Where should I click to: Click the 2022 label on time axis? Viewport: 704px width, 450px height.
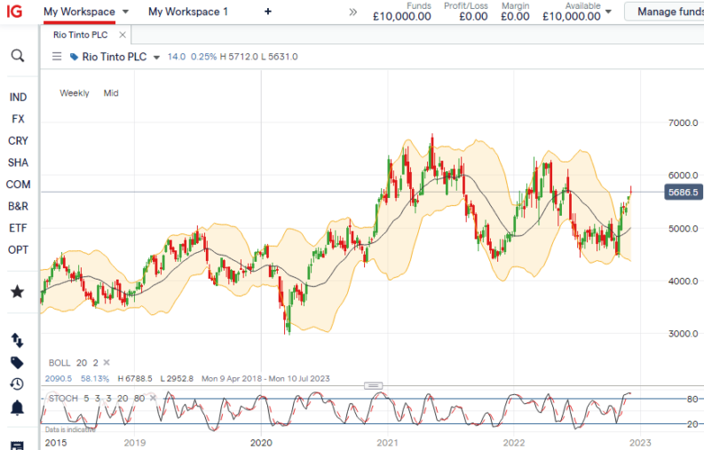(514, 443)
